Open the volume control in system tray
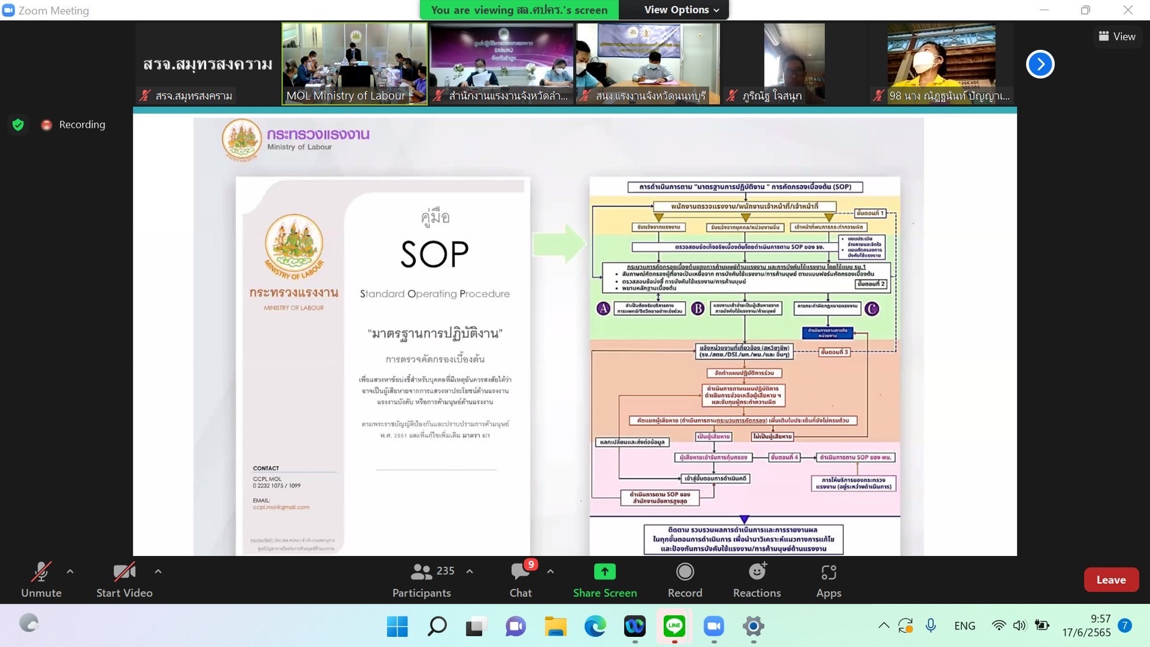Viewport: 1150px width, 647px height. tap(1019, 625)
